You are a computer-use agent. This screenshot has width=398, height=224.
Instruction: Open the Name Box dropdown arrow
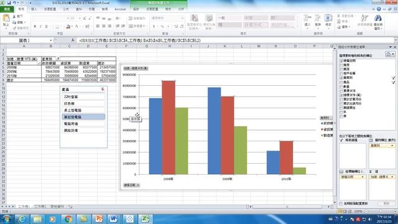click(x=51, y=40)
